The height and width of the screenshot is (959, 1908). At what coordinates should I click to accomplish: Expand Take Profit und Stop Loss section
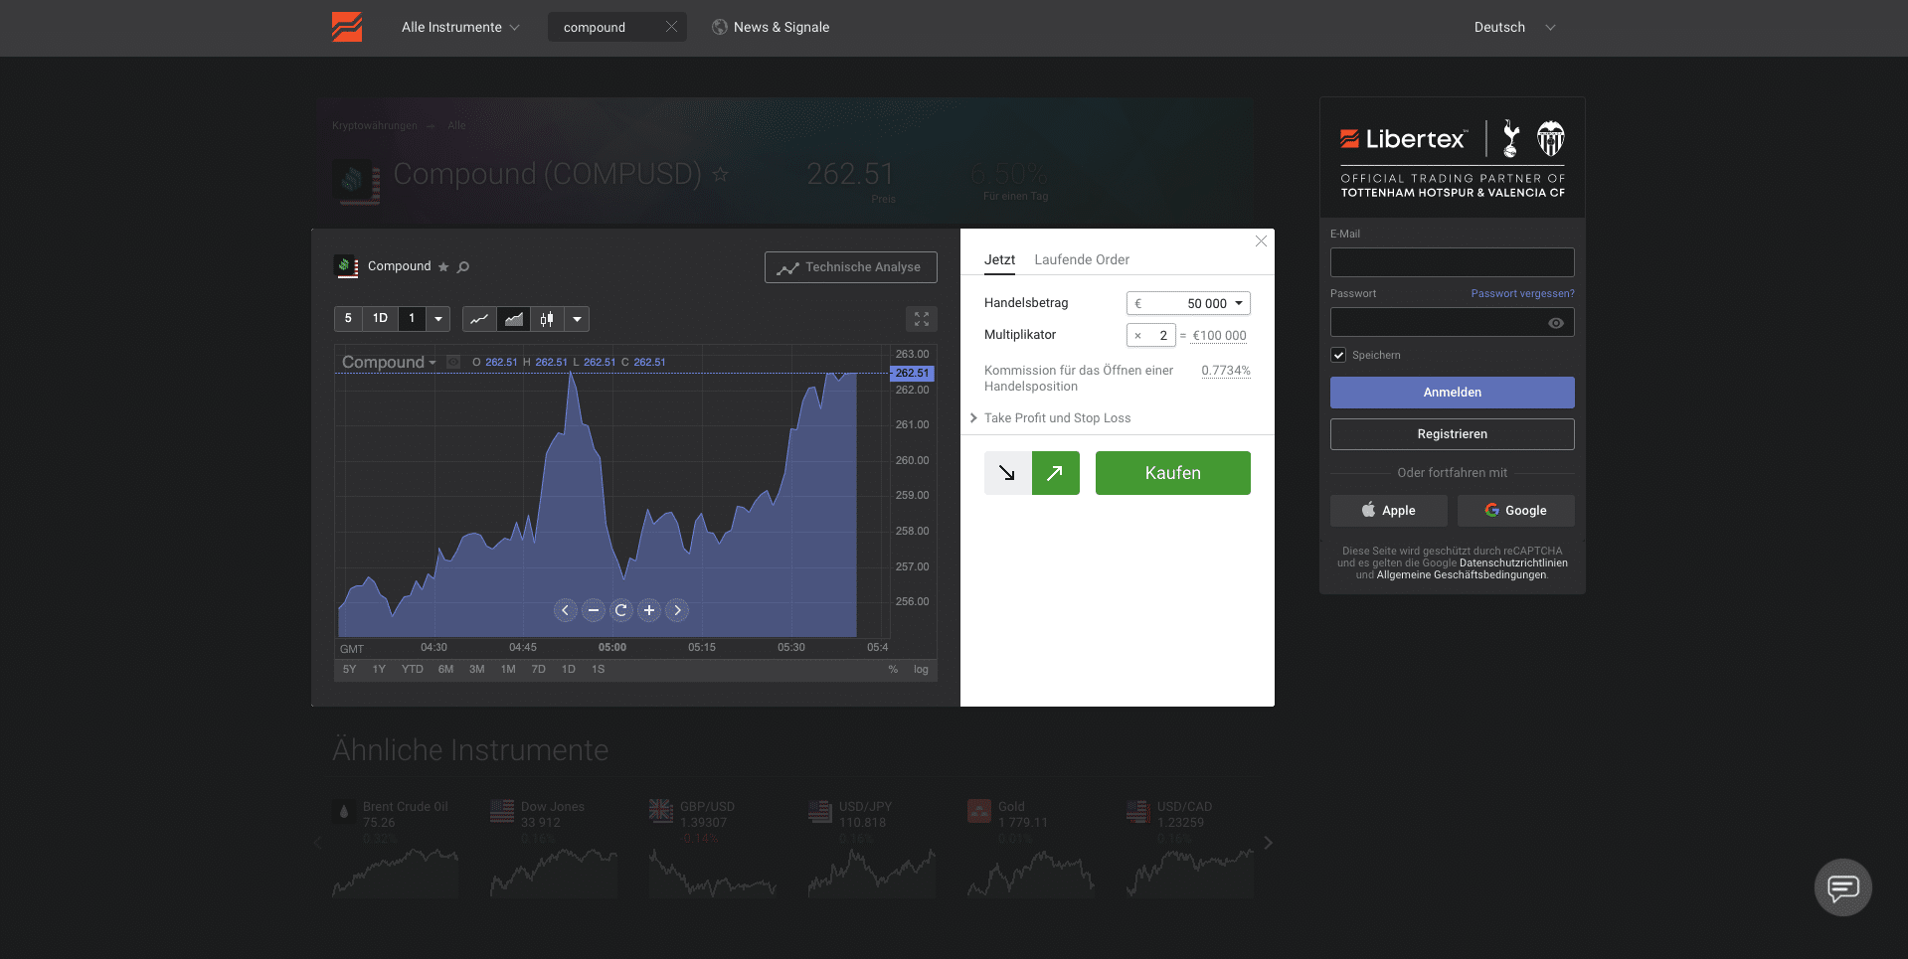1056,418
